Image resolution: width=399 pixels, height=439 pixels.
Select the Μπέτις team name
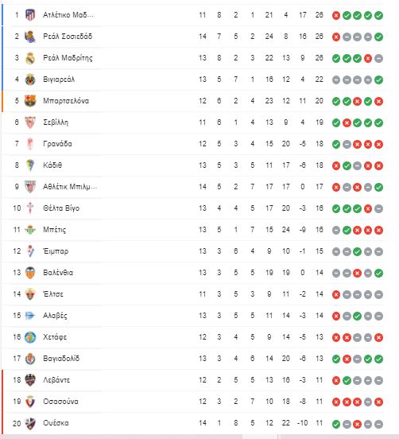(x=54, y=230)
